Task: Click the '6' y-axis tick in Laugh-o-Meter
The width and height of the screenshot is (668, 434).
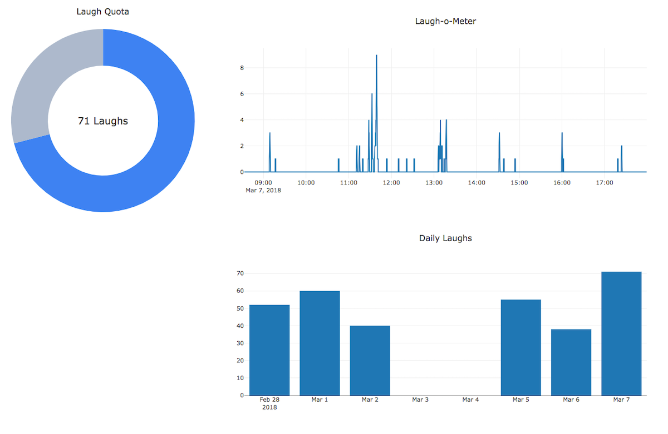Action: (242, 94)
